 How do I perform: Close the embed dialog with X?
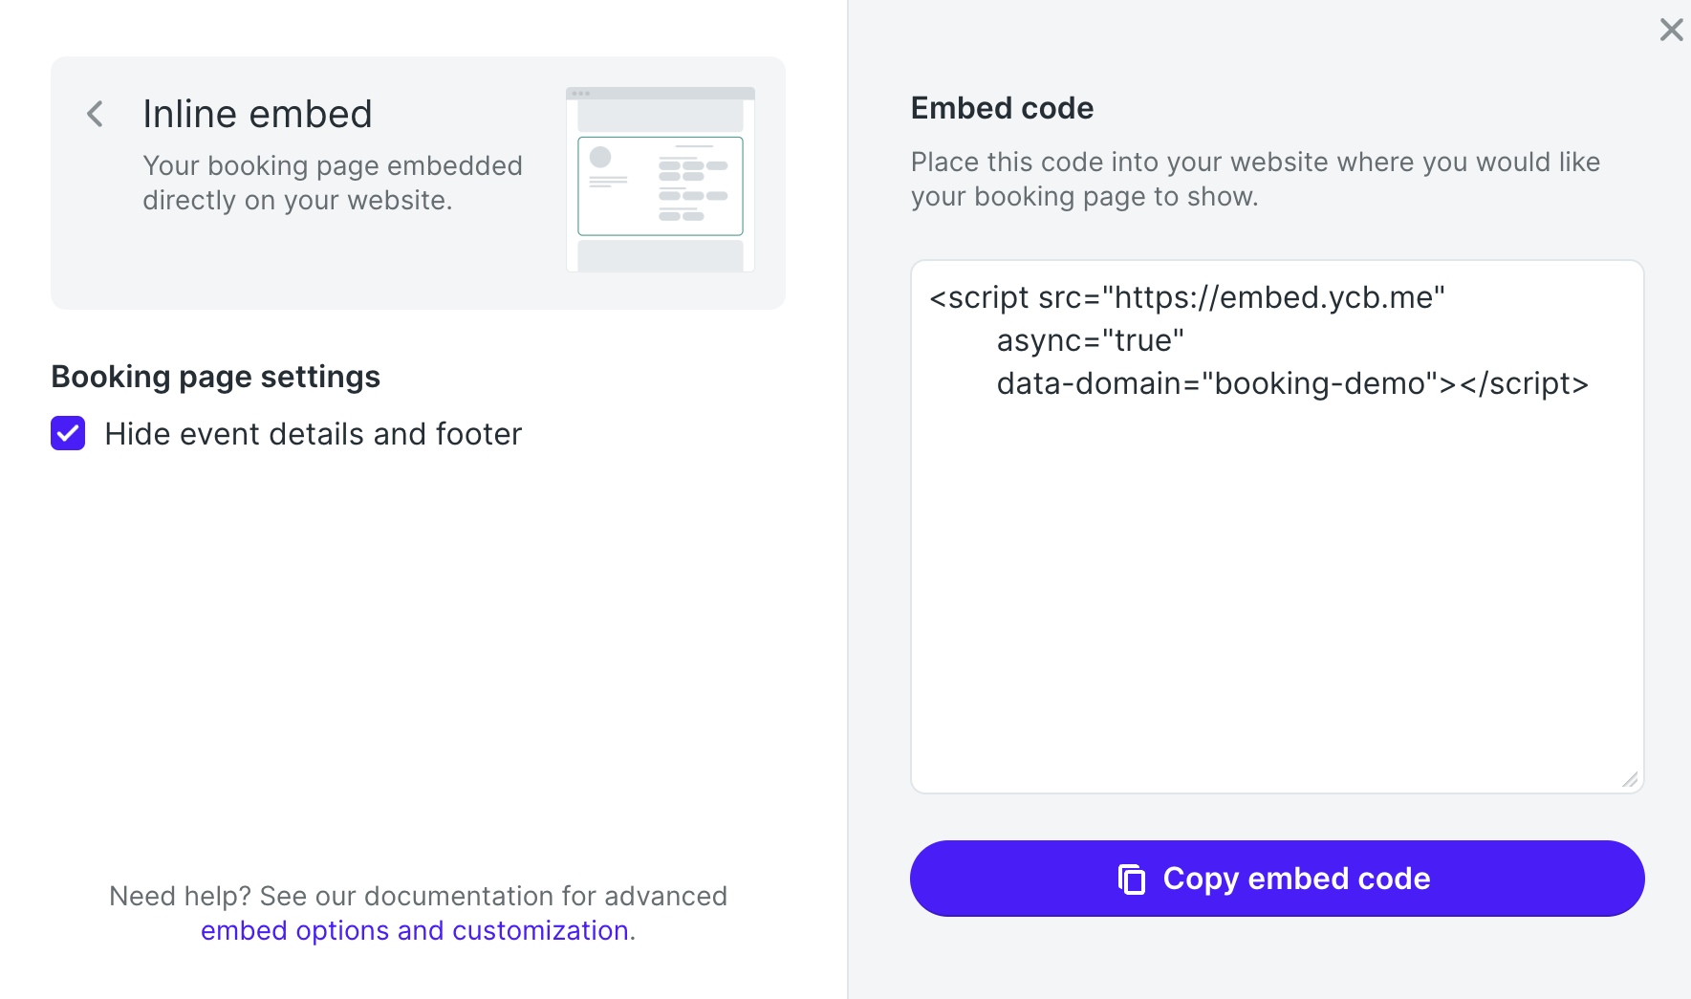click(1671, 30)
